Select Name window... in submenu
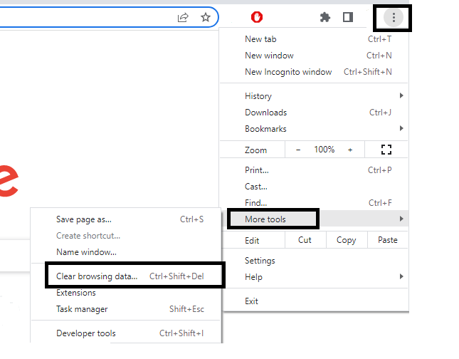Viewport: 459px width, 359px height. pyautogui.click(x=126, y=252)
